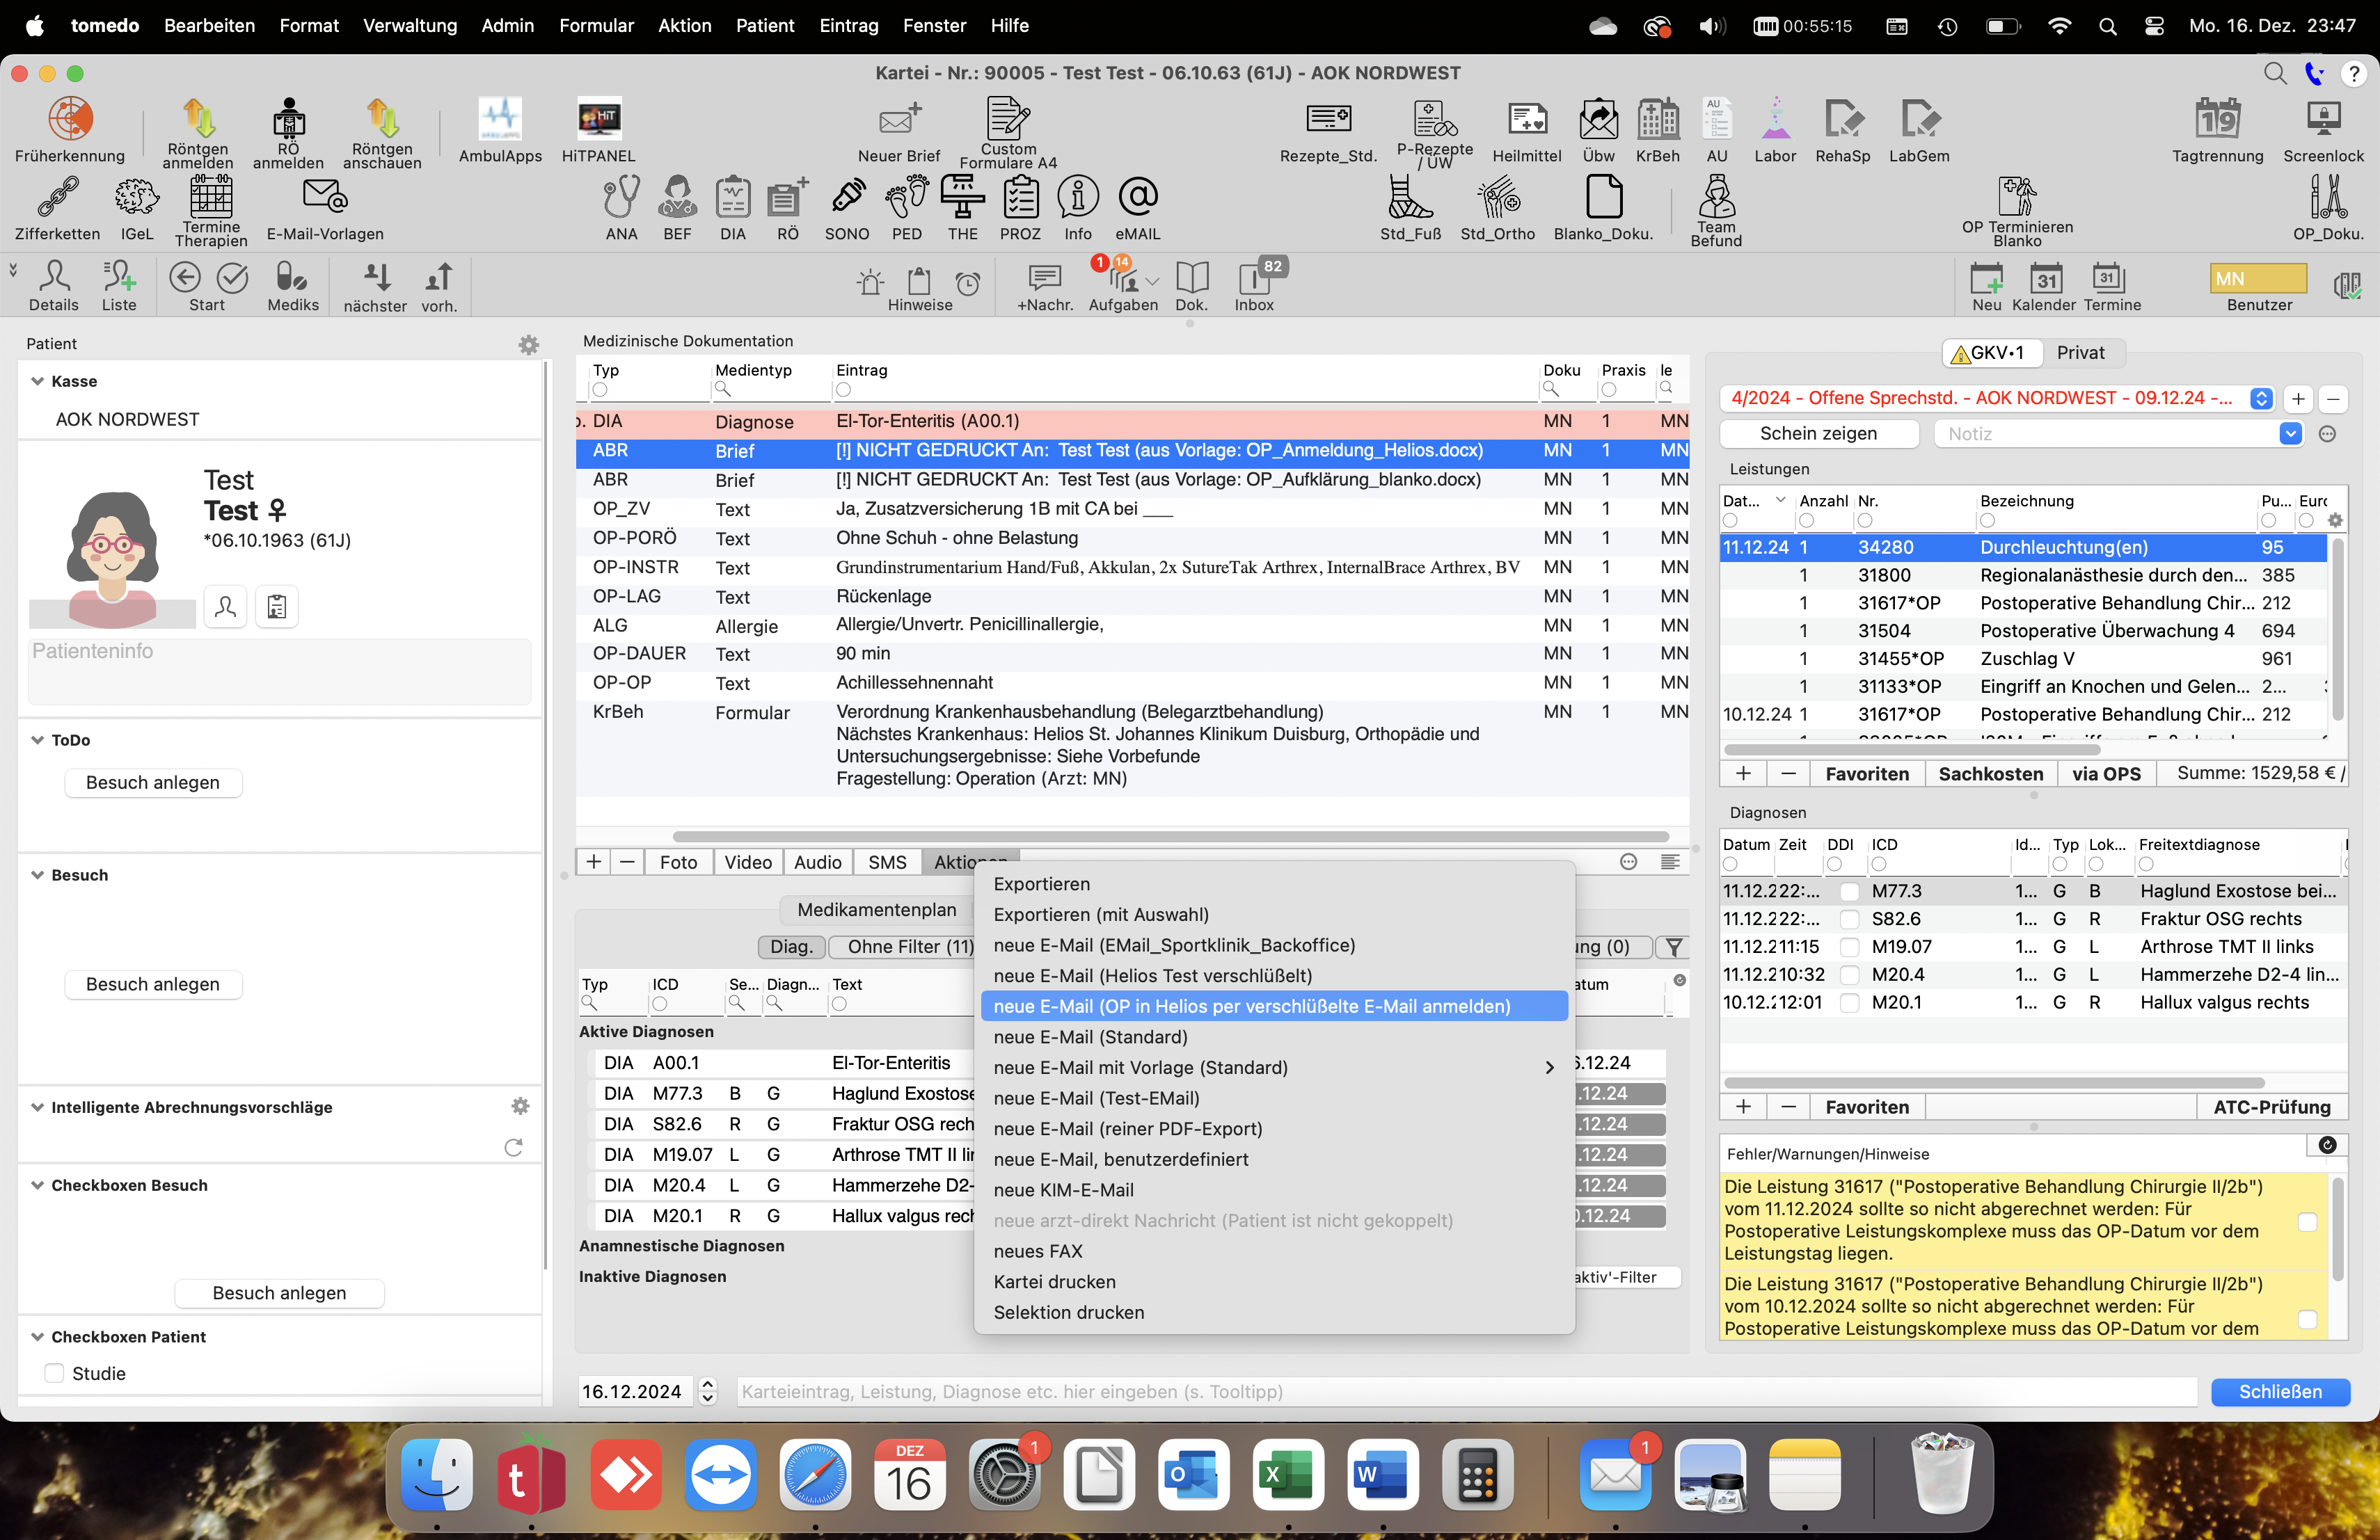Tick the Studie checkbox
2380x1540 pixels.
point(54,1373)
